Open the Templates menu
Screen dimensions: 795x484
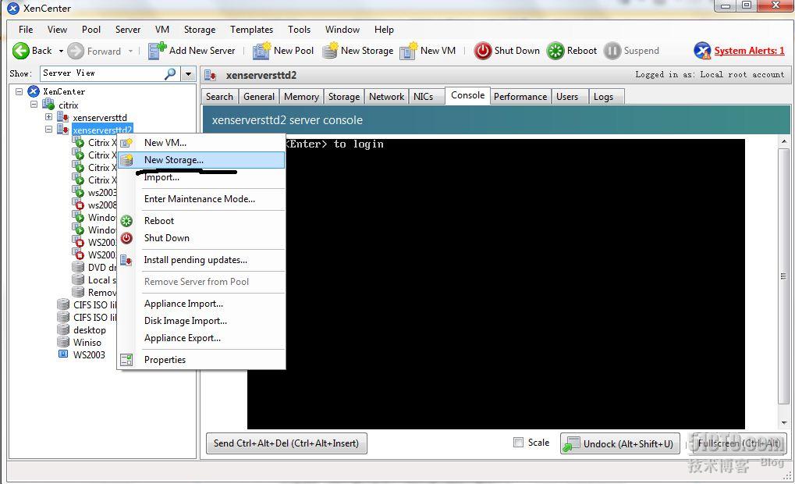click(x=251, y=30)
